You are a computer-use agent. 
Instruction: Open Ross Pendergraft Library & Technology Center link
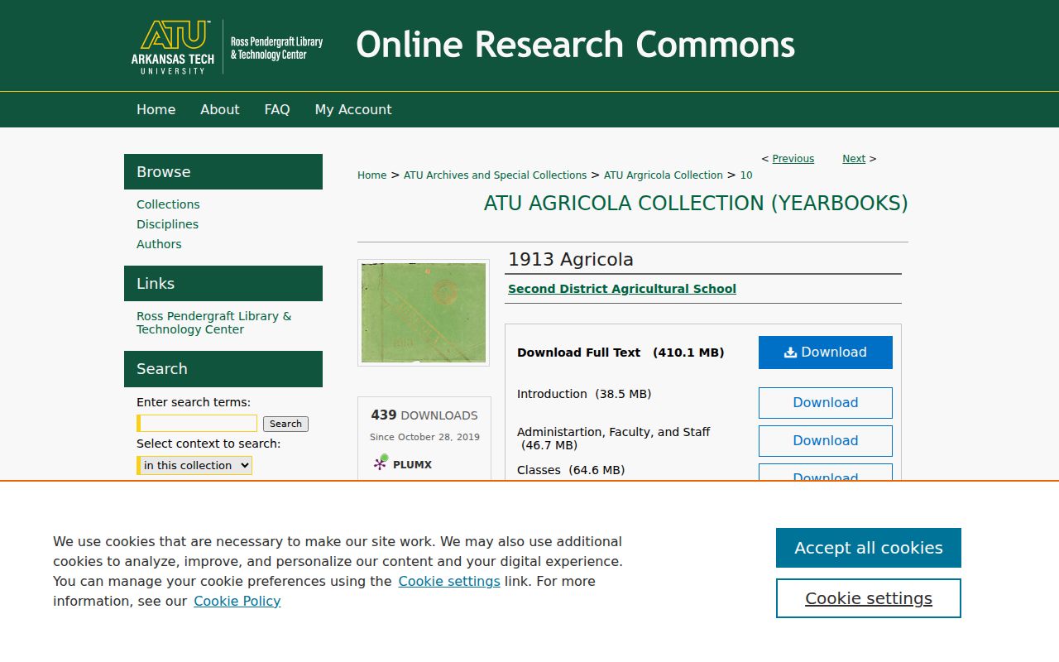(214, 323)
